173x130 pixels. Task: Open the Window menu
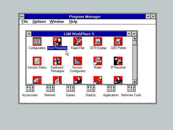point(57,22)
